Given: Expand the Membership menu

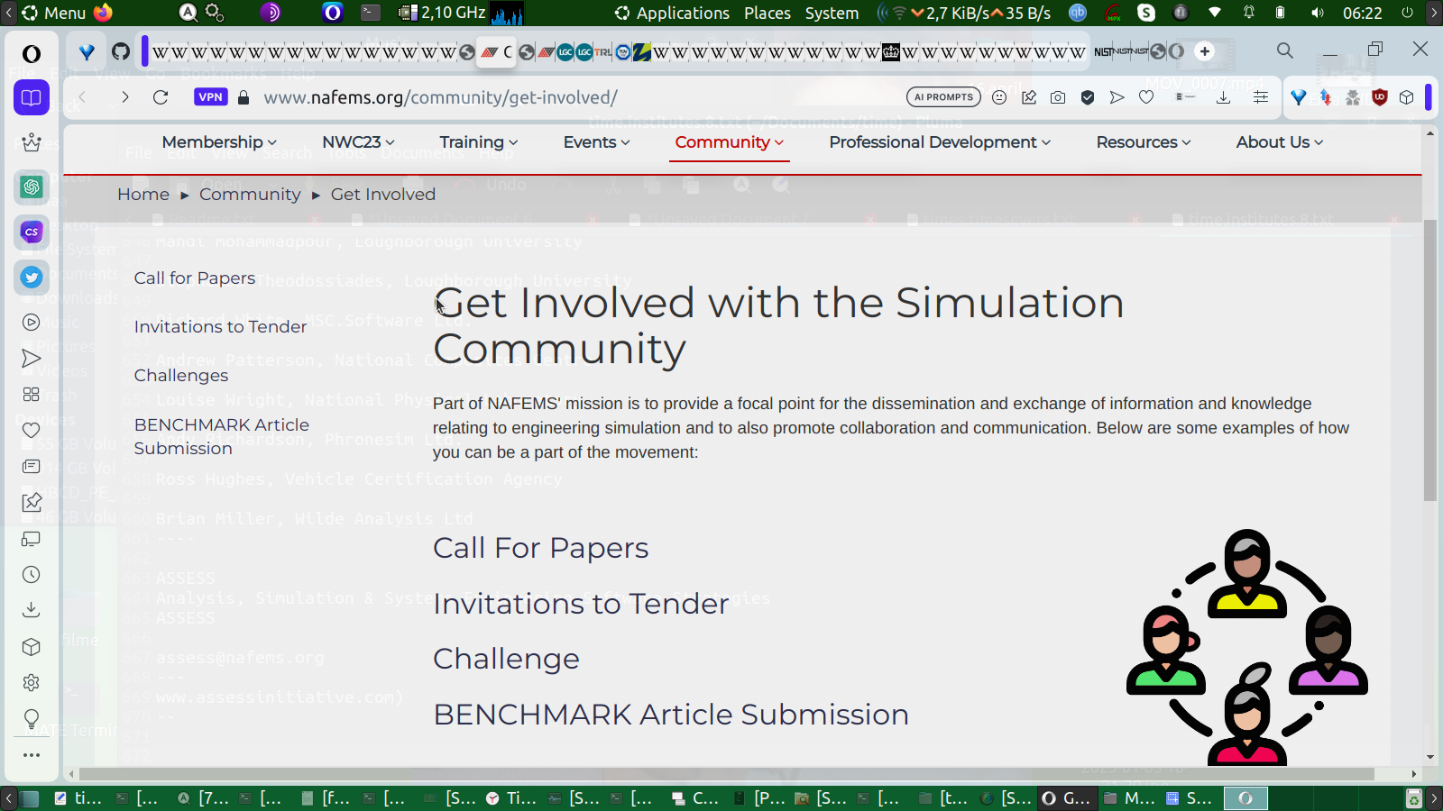Looking at the screenshot, I should point(219,142).
